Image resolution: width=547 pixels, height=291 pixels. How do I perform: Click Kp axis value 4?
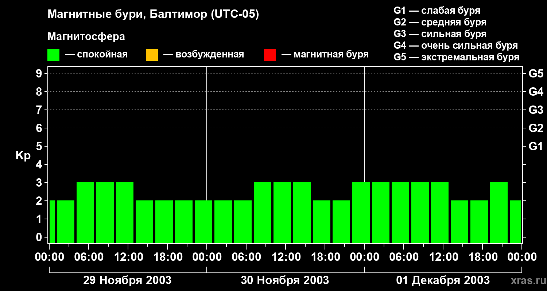(39, 164)
